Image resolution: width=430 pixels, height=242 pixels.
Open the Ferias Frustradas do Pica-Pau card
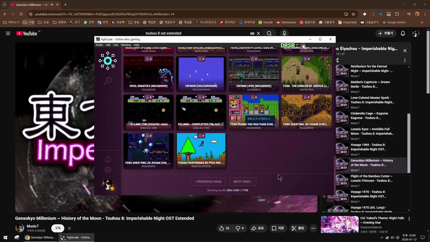pyautogui.click(x=201, y=151)
